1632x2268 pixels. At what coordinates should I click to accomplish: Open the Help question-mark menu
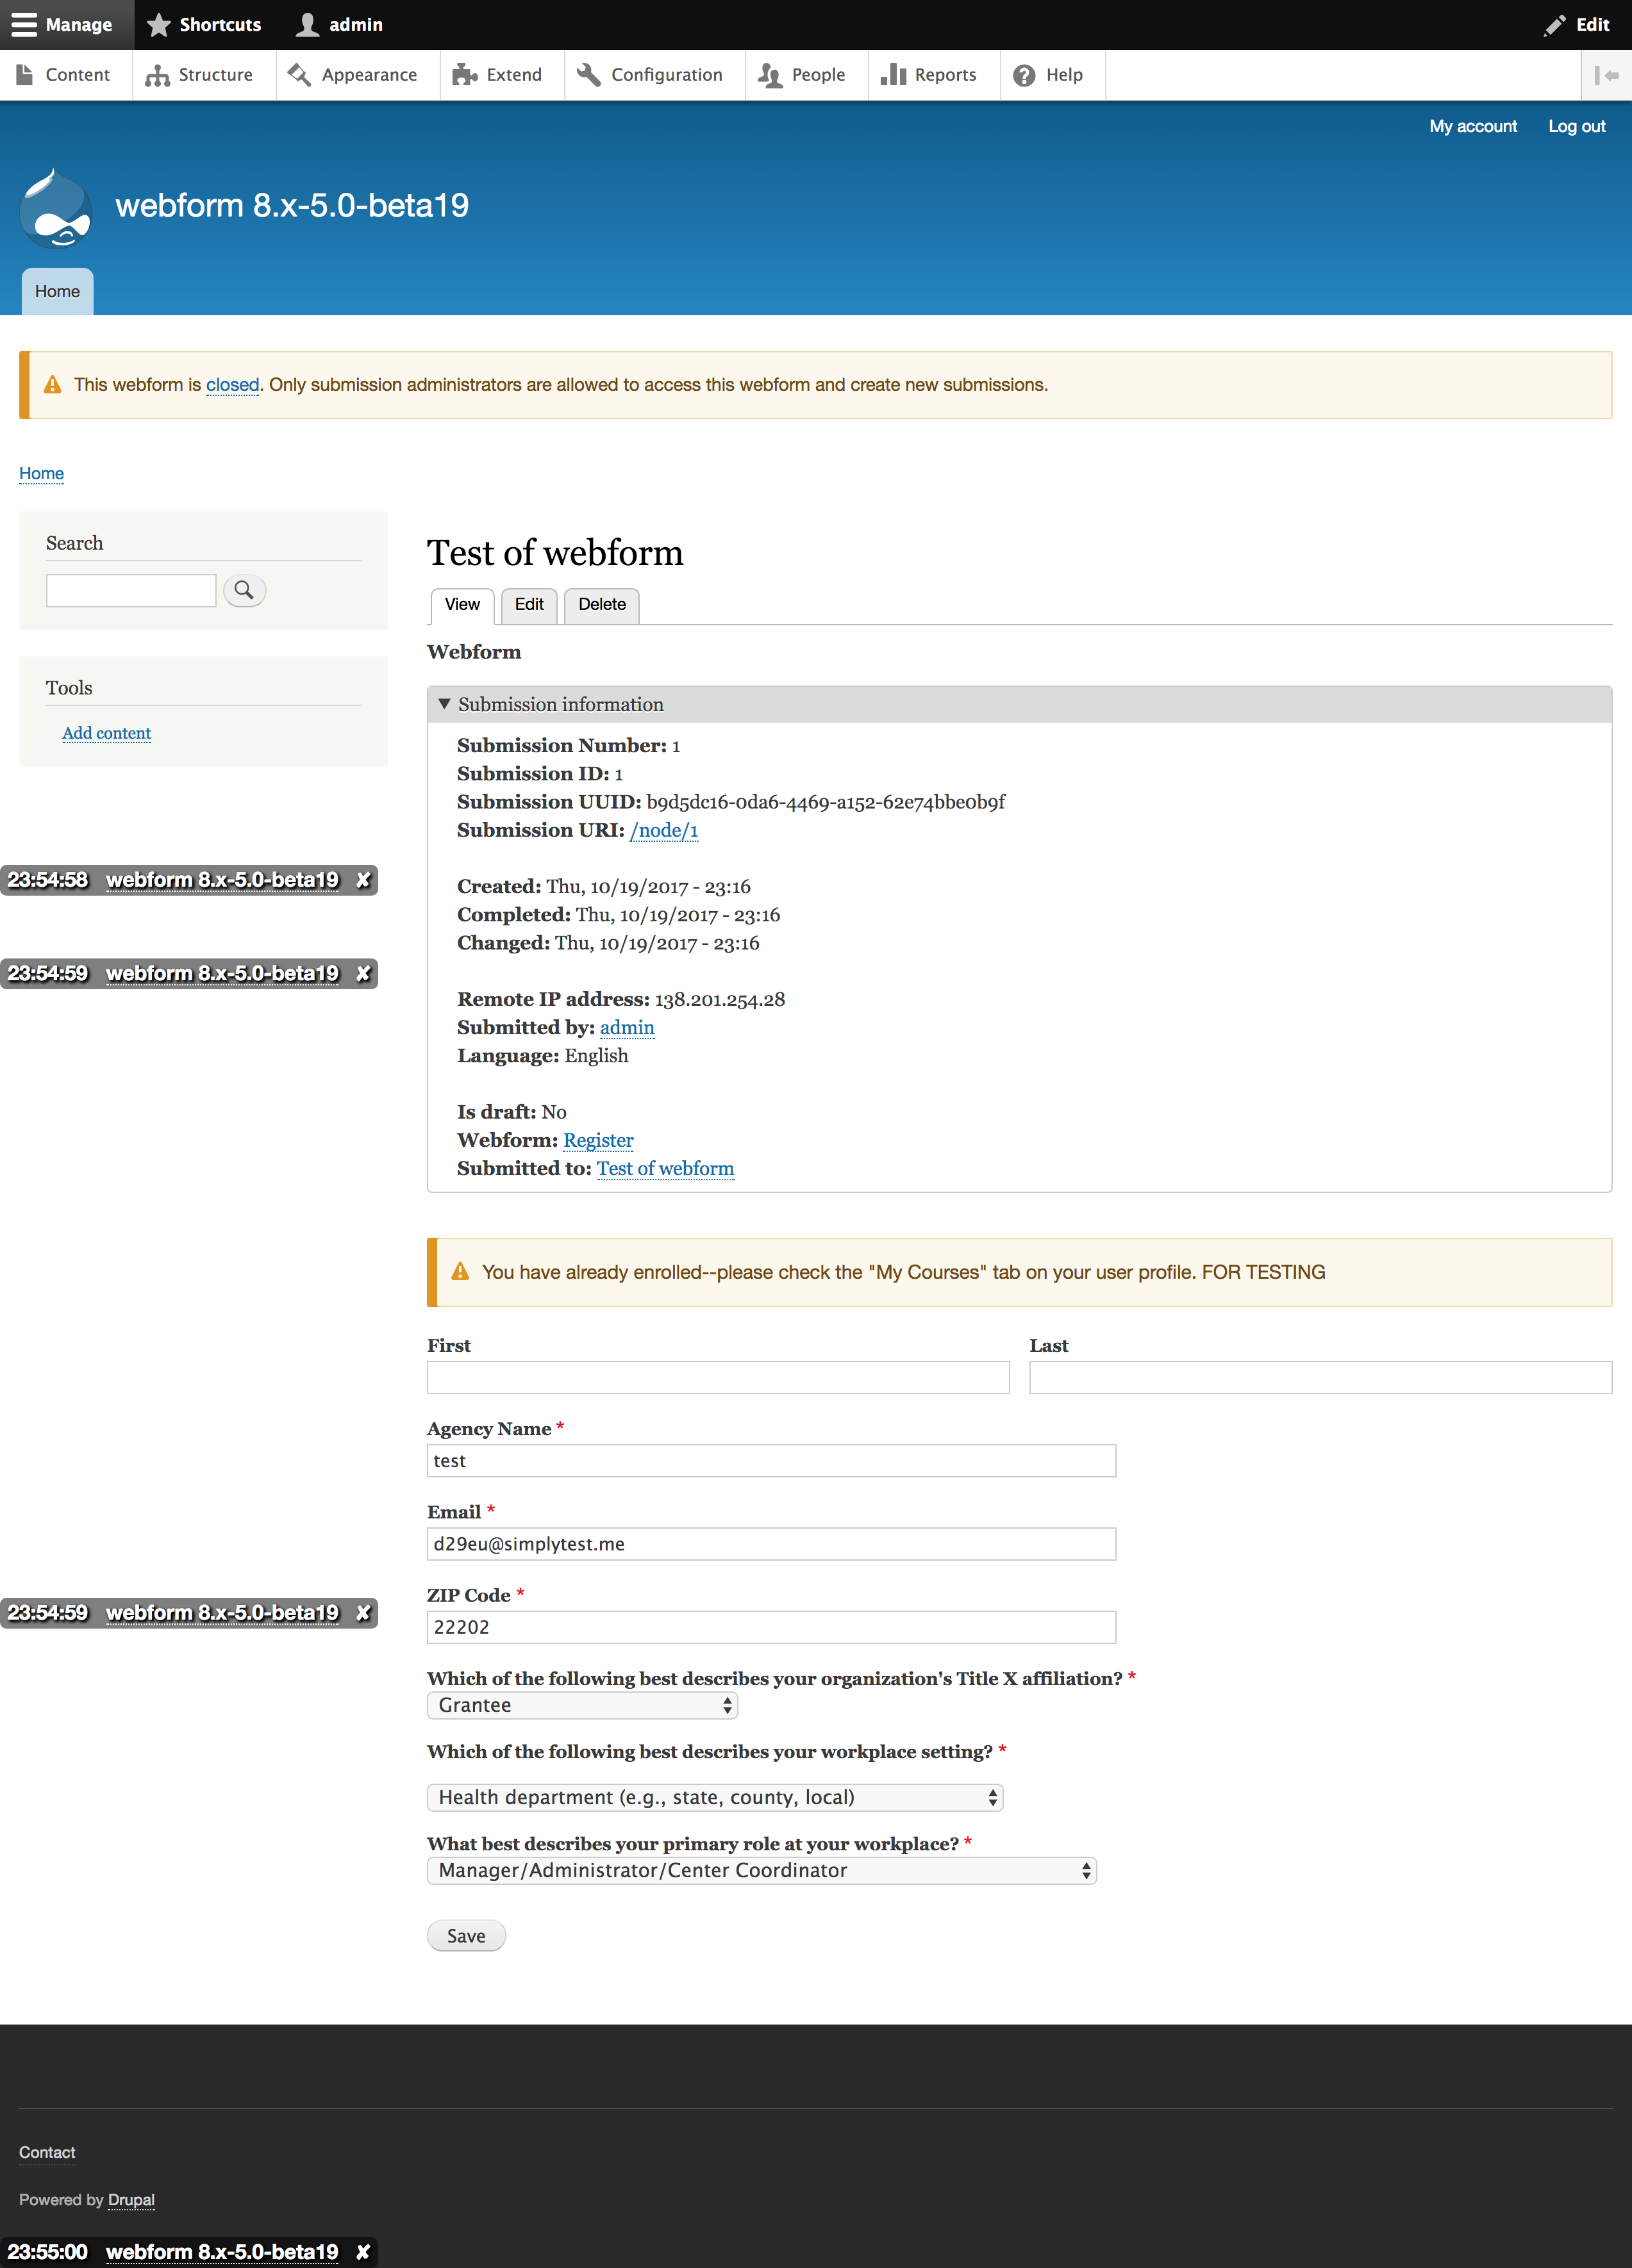[1049, 75]
